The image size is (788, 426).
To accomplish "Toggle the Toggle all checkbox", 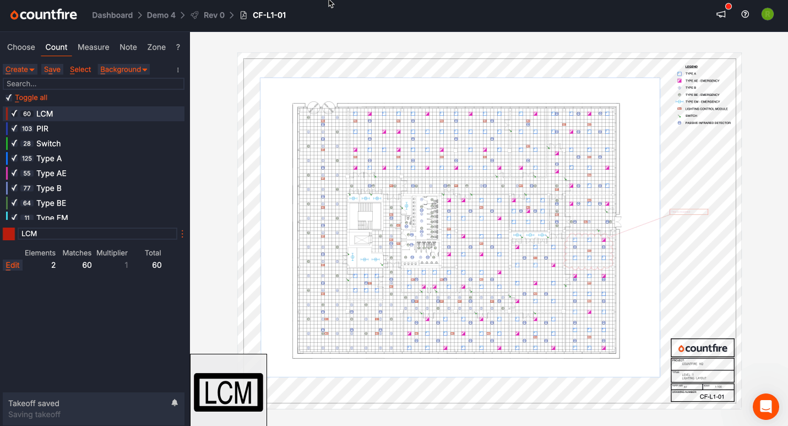I will tap(9, 98).
